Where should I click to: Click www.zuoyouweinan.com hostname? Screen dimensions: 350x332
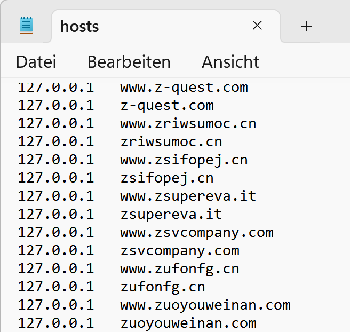pyautogui.click(x=205, y=305)
